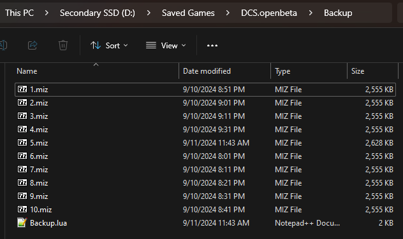Image resolution: width=403 pixels, height=239 pixels.
Task: Click the 7z icon of 3.miz
Action: 22,116
